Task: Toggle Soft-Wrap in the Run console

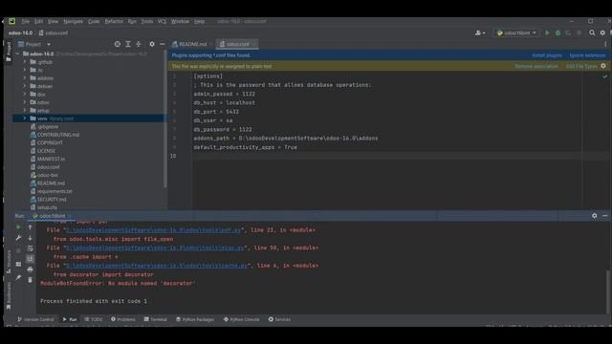Action: [30, 248]
